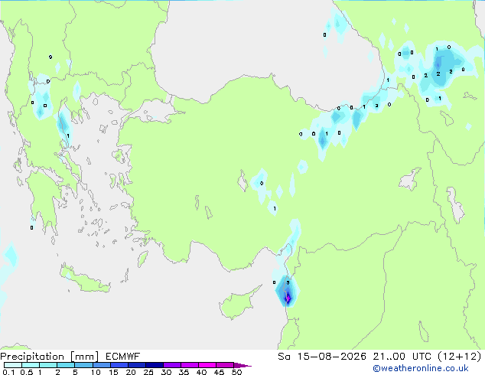Open the weatheronline.co.uk link
This screenshot has width=485, height=375.
point(421,368)
